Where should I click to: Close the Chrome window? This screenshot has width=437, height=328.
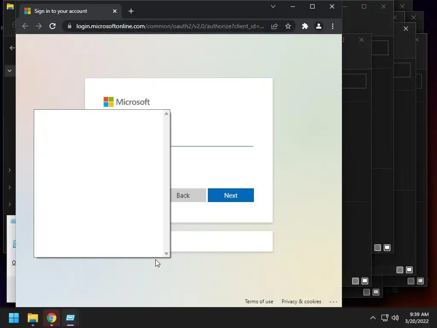332,6
